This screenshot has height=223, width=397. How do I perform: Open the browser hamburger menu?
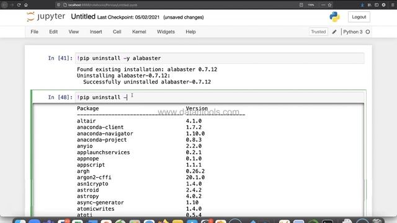(393, 5)
